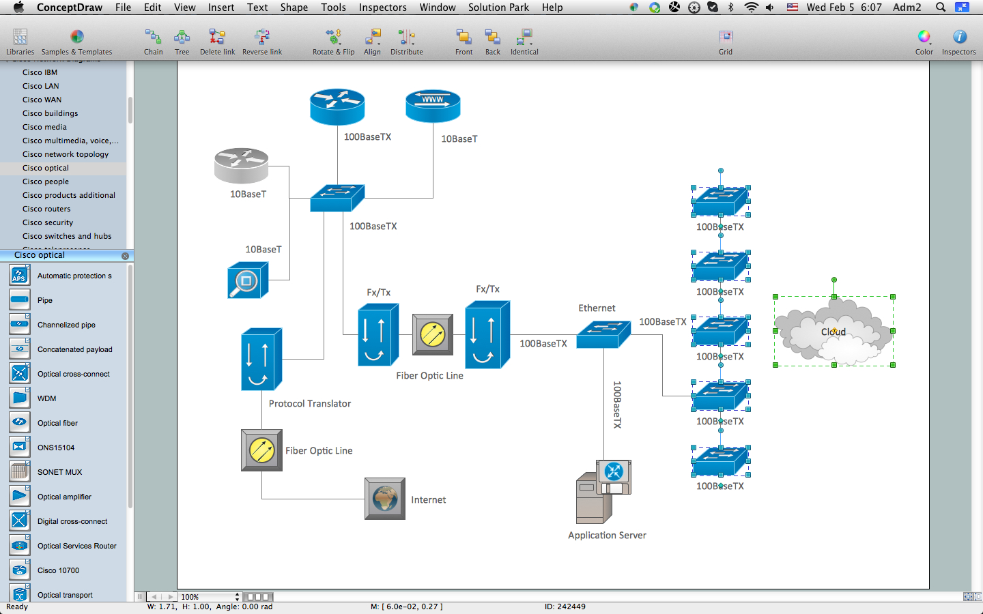This screenshot has width=983, height=614.
Task: Pick the Optical fiber shape
Action: pyautogui.click(x=20, y=423)
